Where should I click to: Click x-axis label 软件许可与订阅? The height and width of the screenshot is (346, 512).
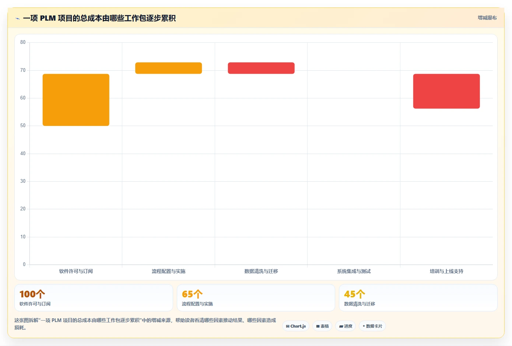[x=76, y=271]
